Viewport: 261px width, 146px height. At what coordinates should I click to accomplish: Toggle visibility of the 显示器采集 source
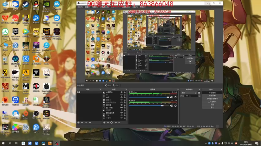[121, 113]
